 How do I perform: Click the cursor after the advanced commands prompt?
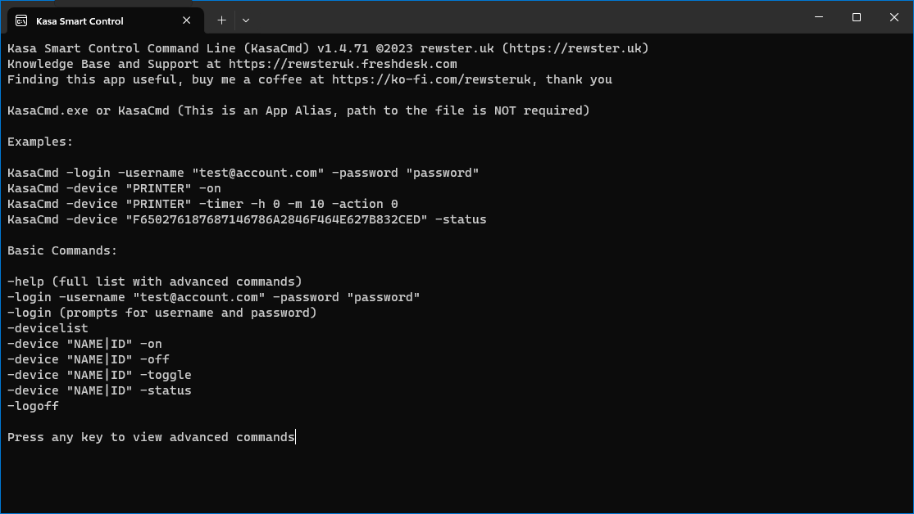pyautogui.click(x=294, y=436)
